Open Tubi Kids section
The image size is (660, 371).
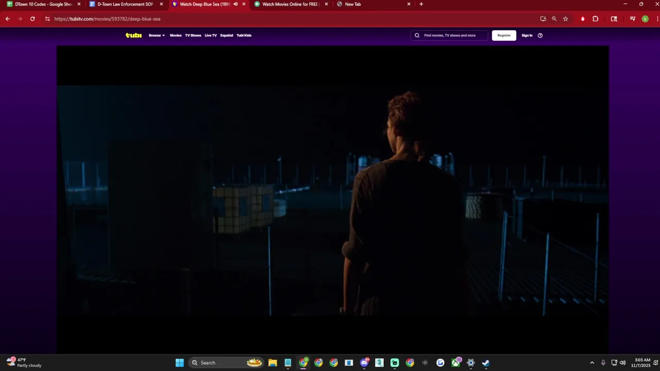pos(244,36)
